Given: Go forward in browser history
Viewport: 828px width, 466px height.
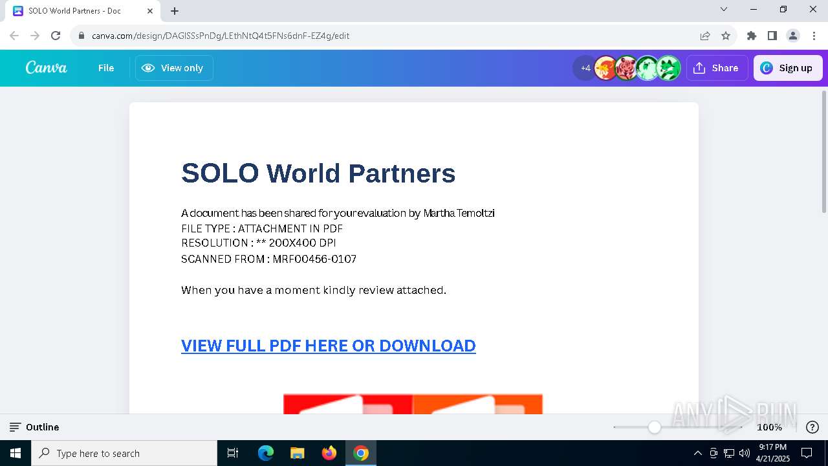Looking at the screenshot, I should click(35, 36).
